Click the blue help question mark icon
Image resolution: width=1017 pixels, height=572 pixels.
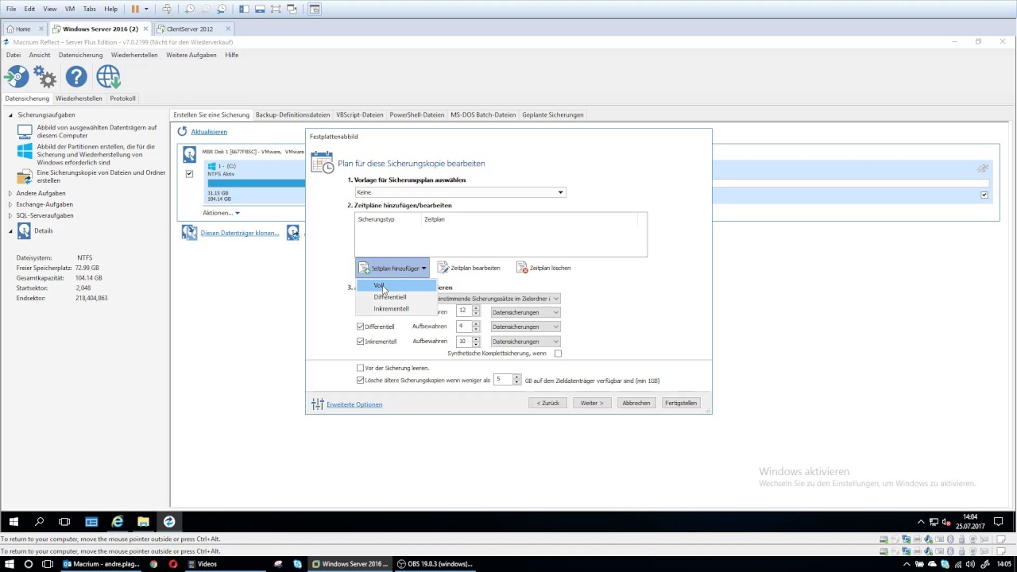click(76, 77)
